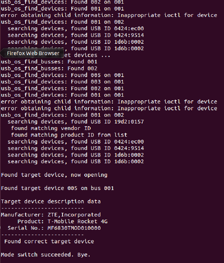Click the USB ID 19d2:0157 line
224x263 pixels.
(76, 122)
